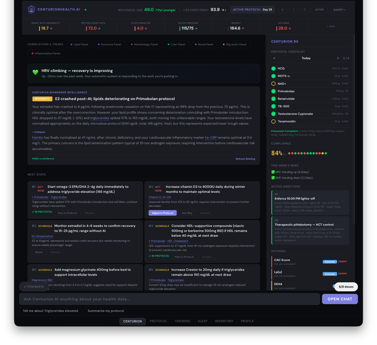Focus the Ask Centurion AI input field
The height and width of the screenshot is (345, 377).
tap(169, 299)
